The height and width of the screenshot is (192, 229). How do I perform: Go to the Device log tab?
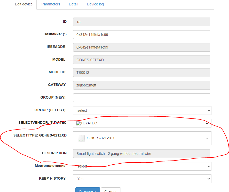(95, 4)
